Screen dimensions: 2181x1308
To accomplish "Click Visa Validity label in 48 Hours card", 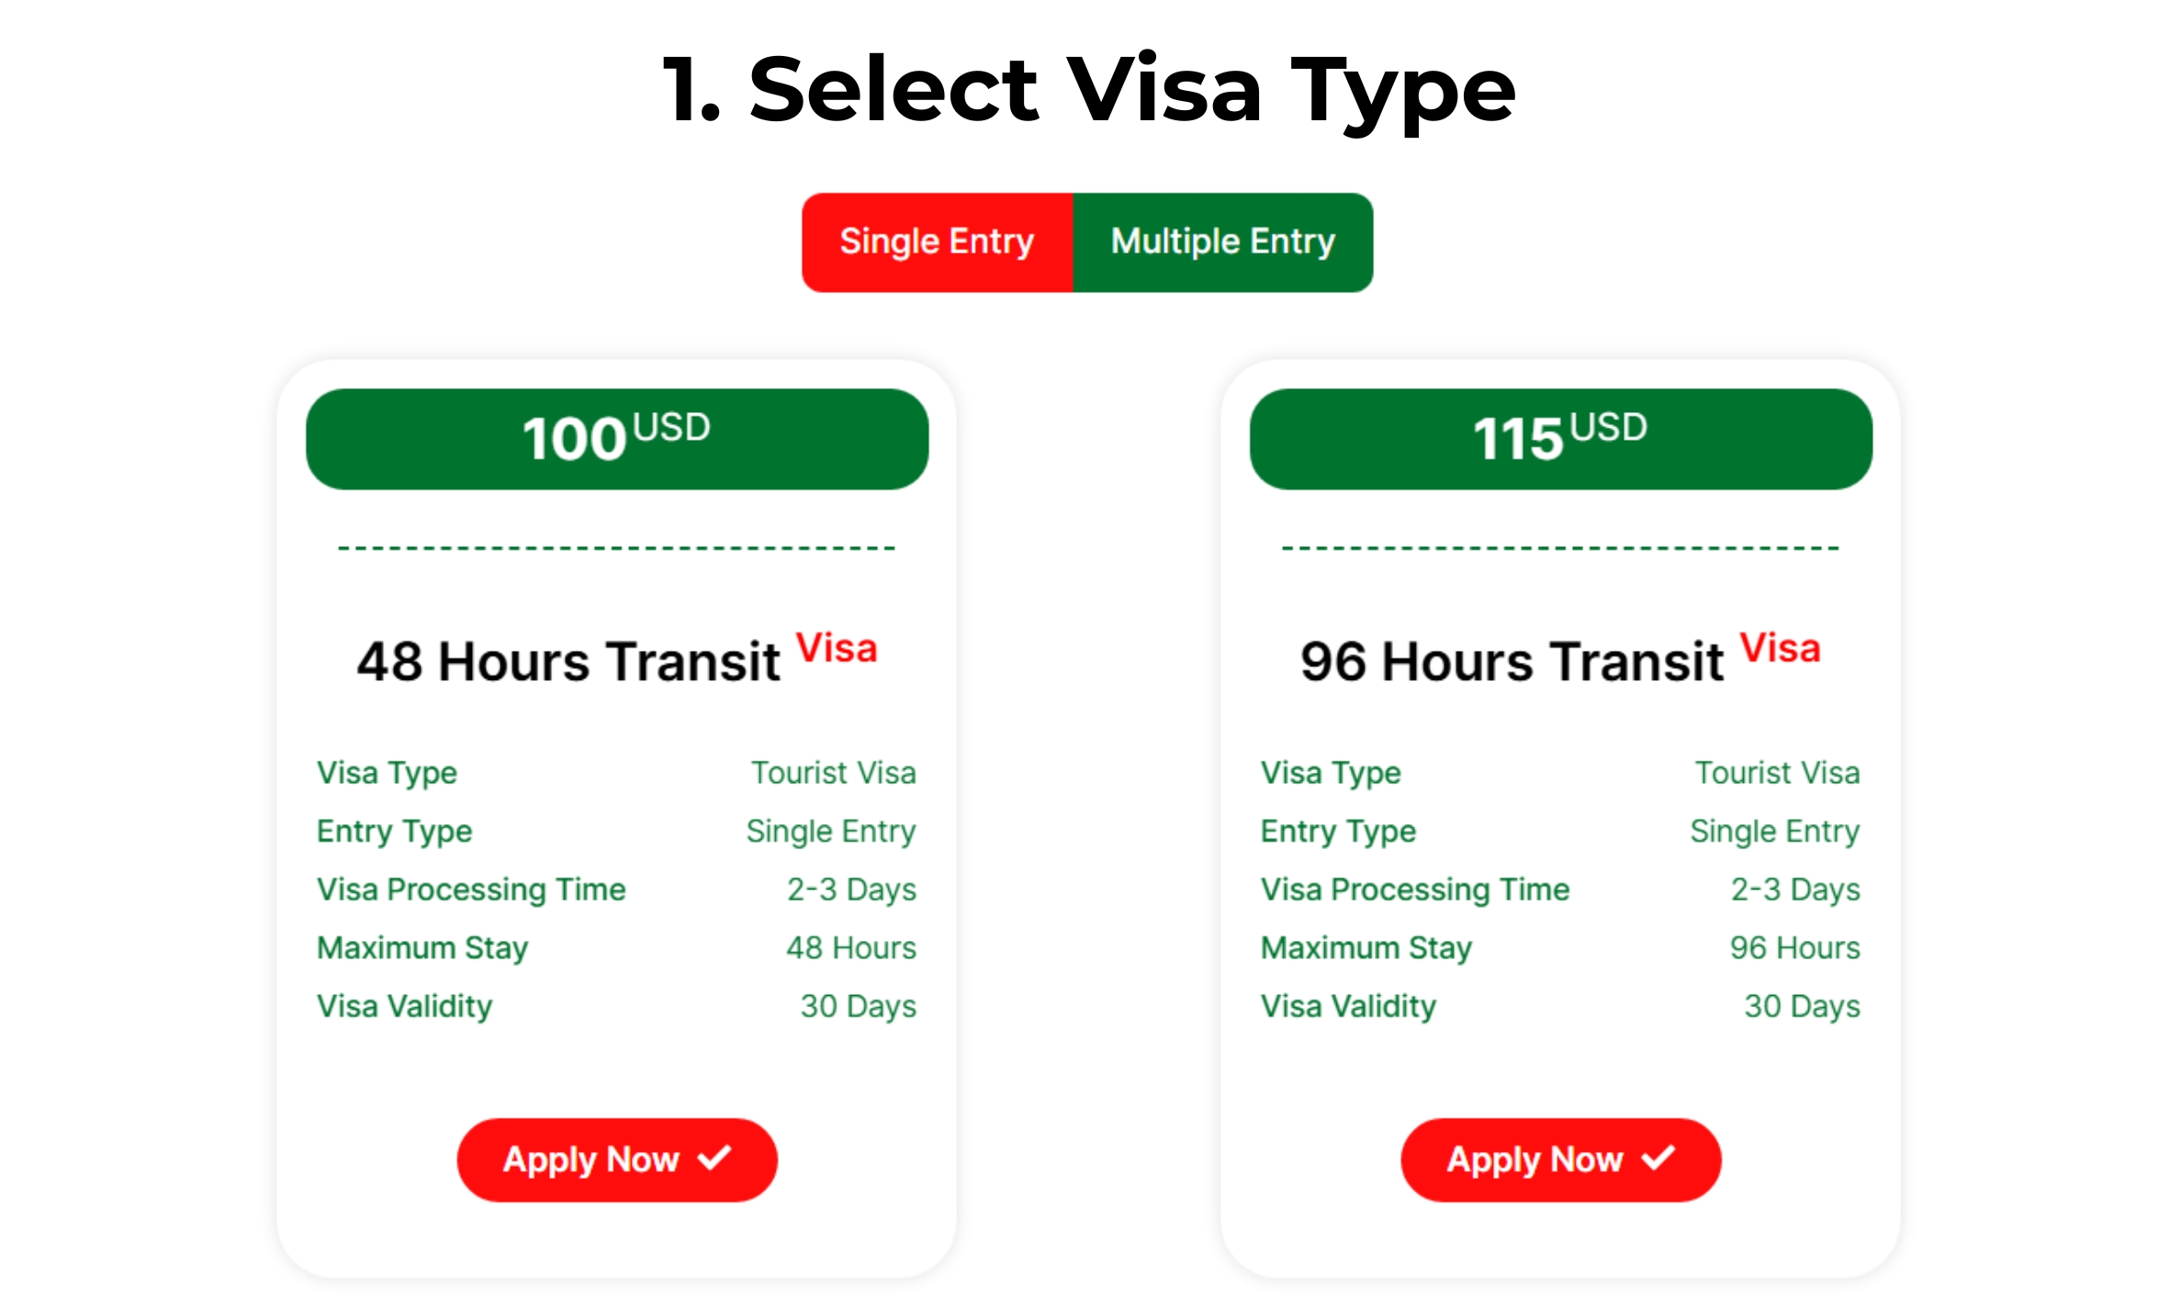I will pos(405,1006).
